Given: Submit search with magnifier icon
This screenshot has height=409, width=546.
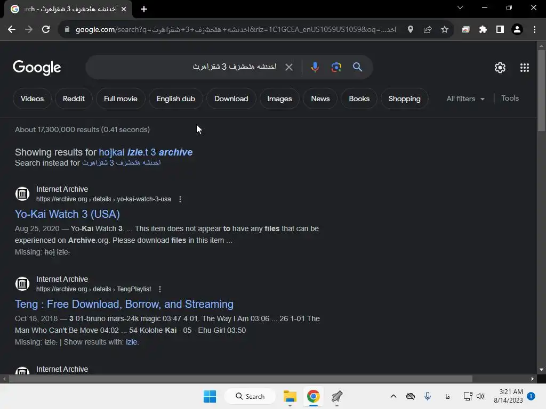Looking at the screenshot, I should (357, 67).
